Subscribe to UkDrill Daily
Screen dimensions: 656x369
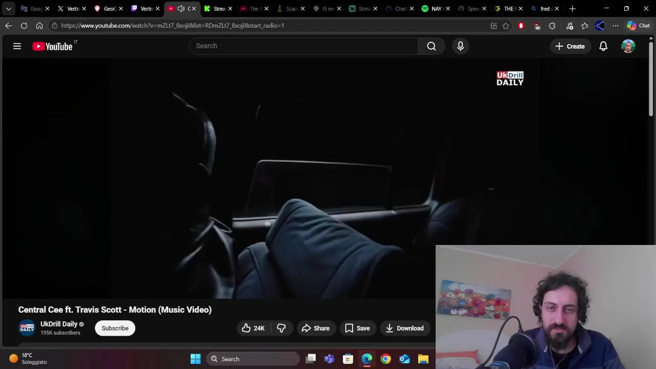coord(115,328)
